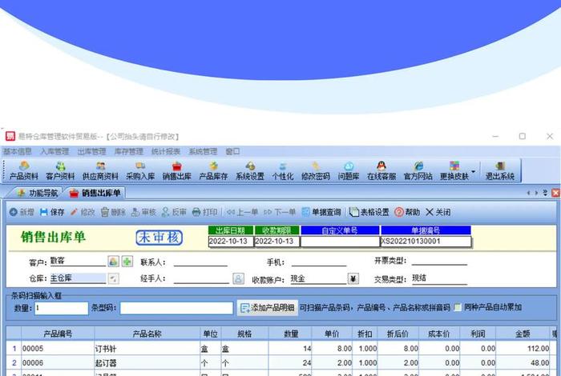This screenshot has height=376, width=561.
Task: Open 个性化 toolbar icon
Action: tap(283, 170)
